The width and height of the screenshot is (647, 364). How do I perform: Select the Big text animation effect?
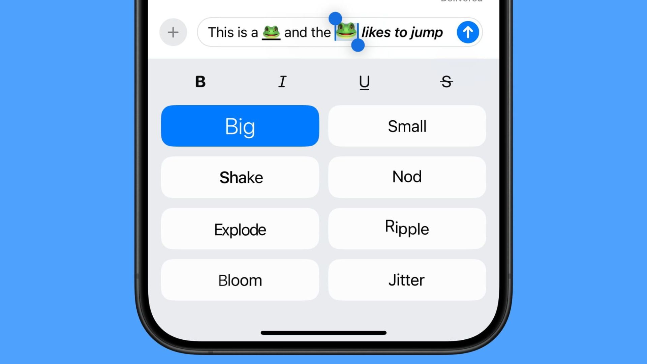(x=240, y=126)
